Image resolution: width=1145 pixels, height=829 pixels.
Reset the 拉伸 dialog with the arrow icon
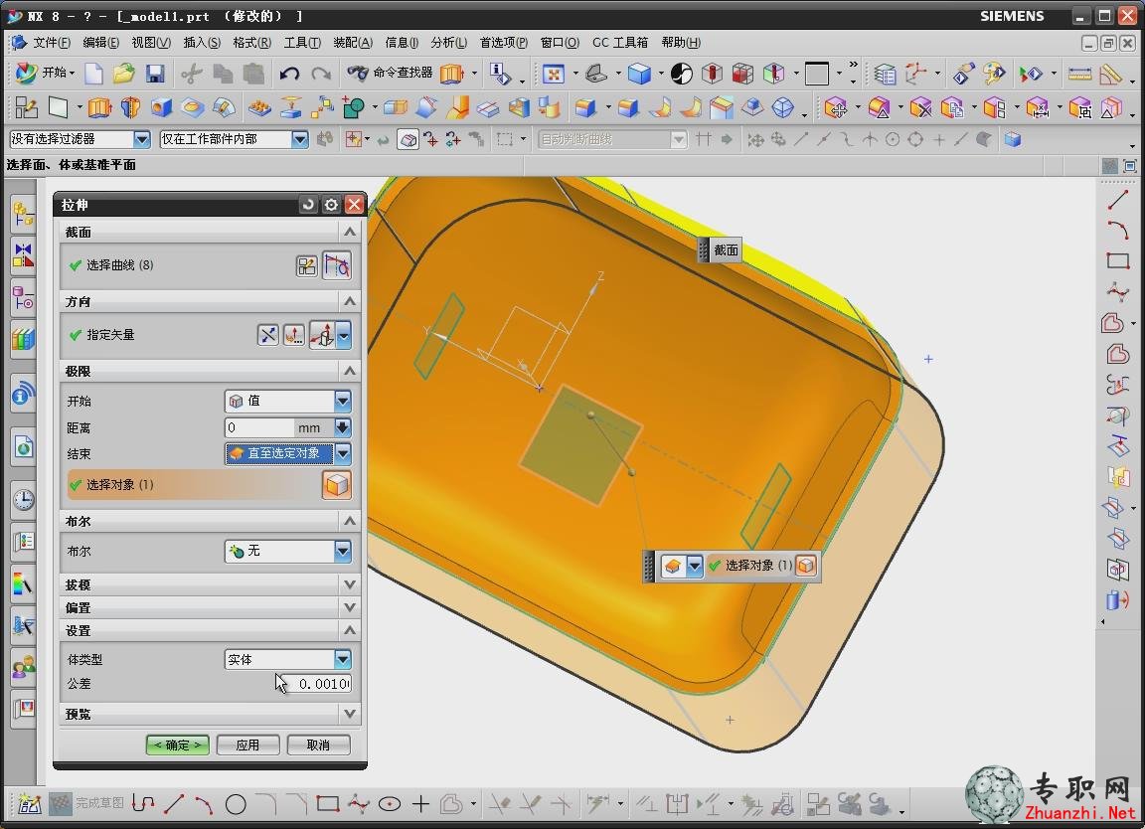308,205
